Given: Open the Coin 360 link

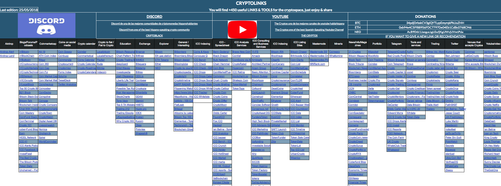Looking at the screenshot, I should tap(44, 64).
